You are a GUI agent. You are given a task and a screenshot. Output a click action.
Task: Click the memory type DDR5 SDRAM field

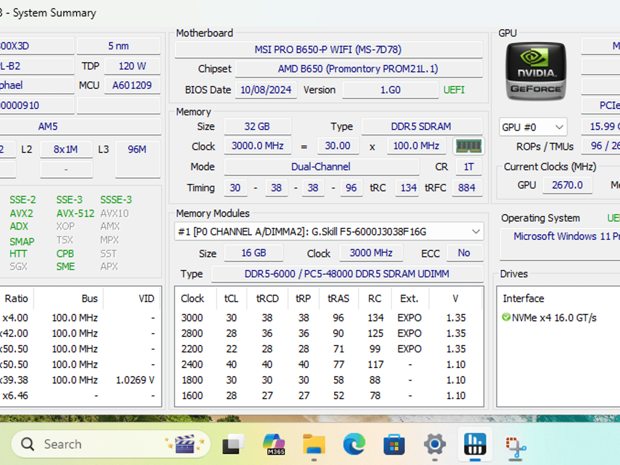tap(422, 127)
